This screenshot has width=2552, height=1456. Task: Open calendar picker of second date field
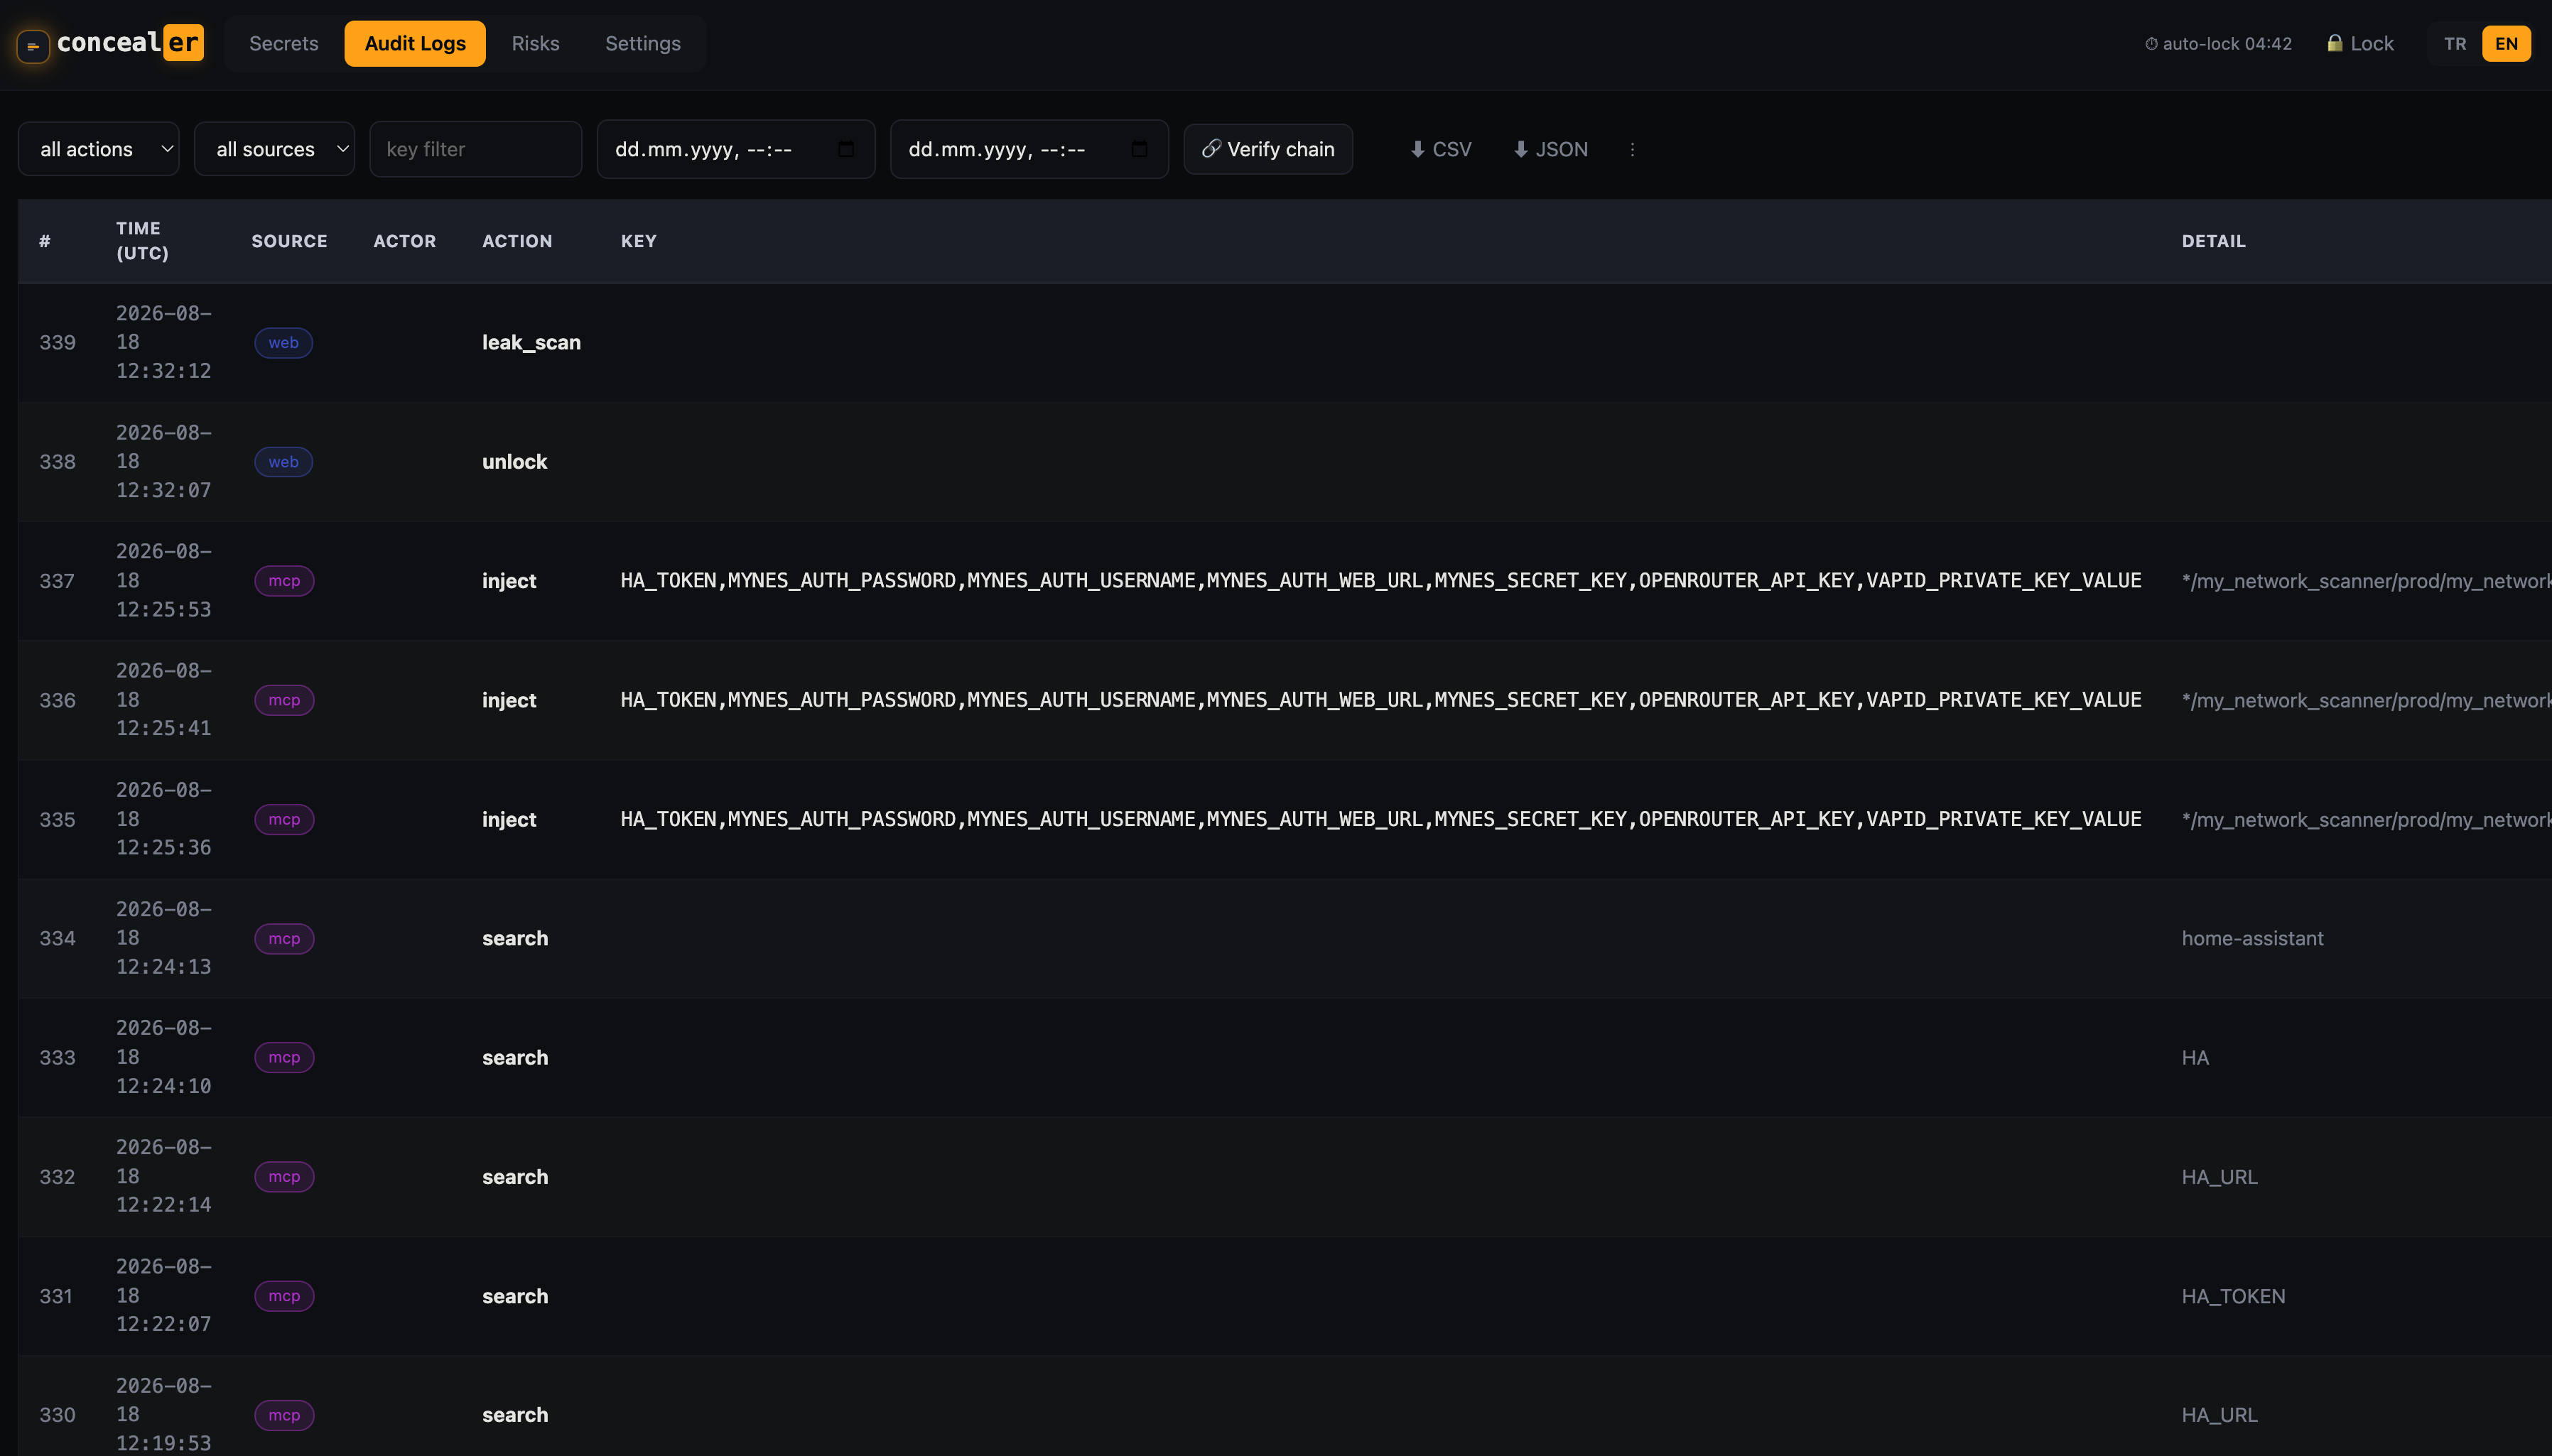point(1139,149)
